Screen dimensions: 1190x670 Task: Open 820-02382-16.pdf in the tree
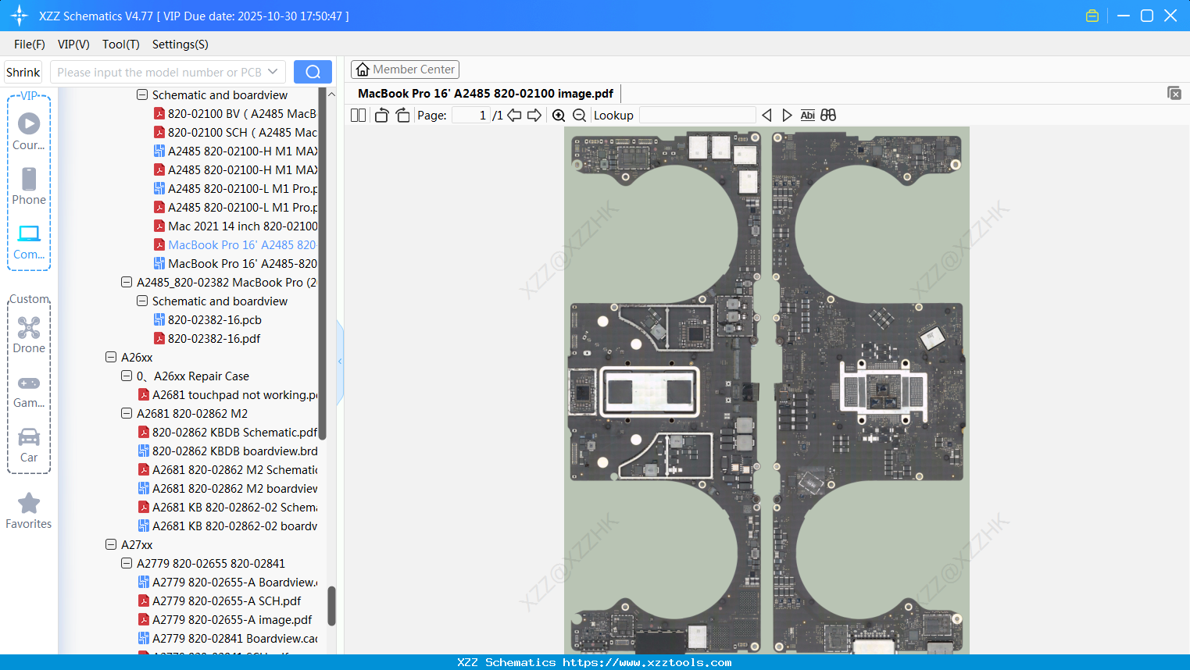[x=213, y=339]
